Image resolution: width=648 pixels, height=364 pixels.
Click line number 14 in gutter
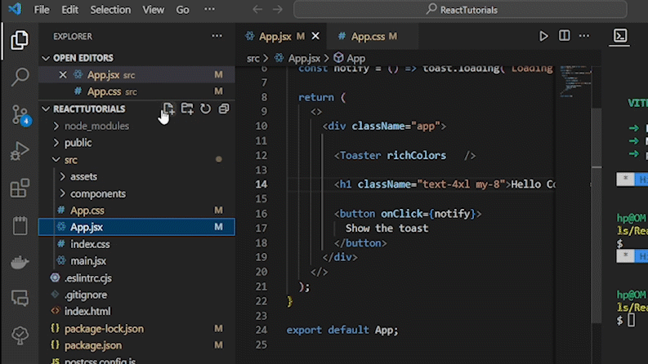point(261,184)
